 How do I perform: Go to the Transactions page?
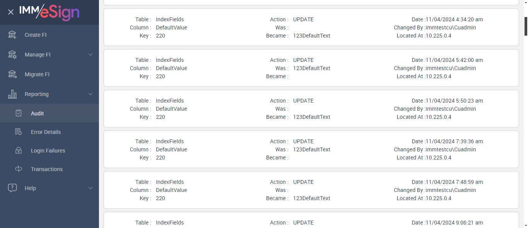[x=47, y=169]
